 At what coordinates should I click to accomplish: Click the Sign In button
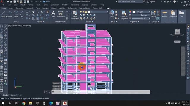click(151, 1)
